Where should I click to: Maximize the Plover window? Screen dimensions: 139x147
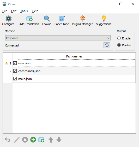click(x=121, y=4)
